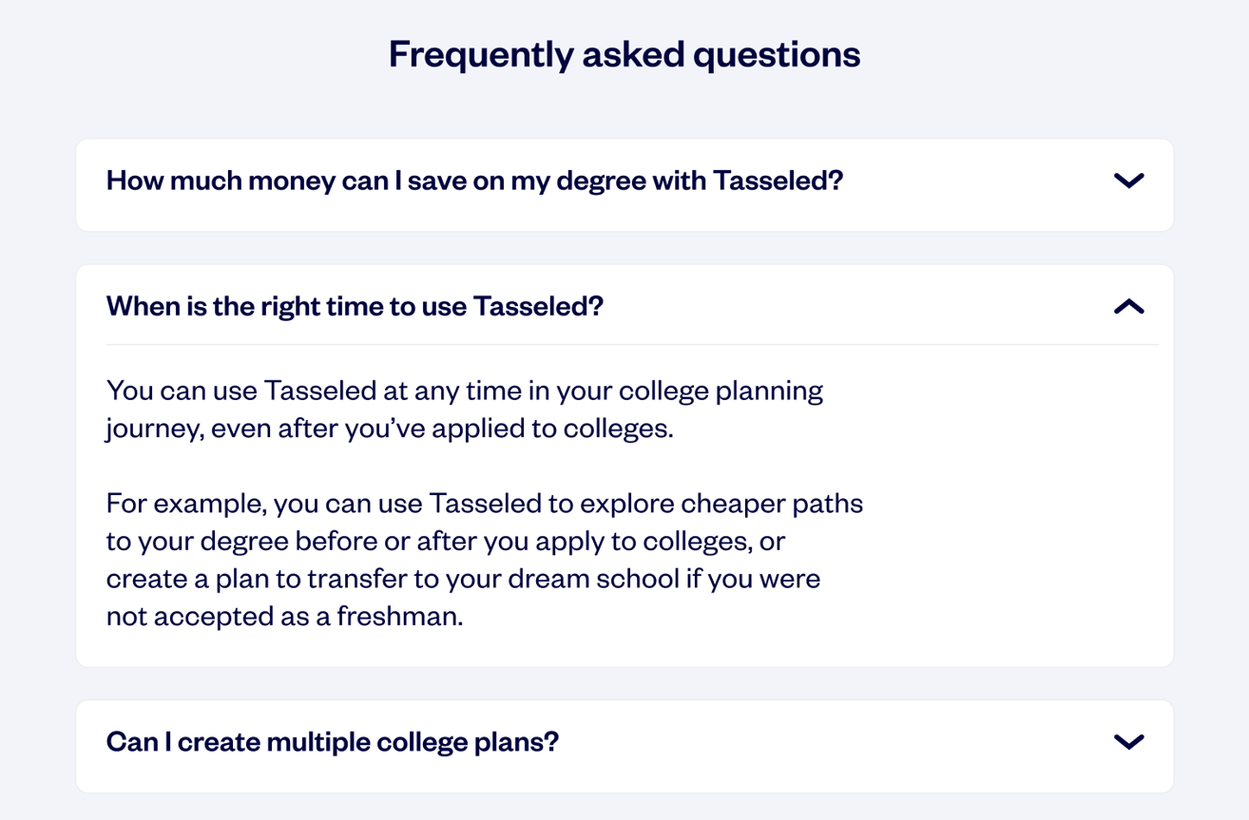This screenshot has height=820, width=1249.
Task: Click the word "questions" in the page heading
Action: tap(776, 54)
